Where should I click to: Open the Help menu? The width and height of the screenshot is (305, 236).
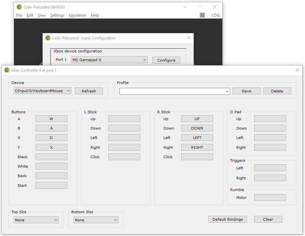95,15
